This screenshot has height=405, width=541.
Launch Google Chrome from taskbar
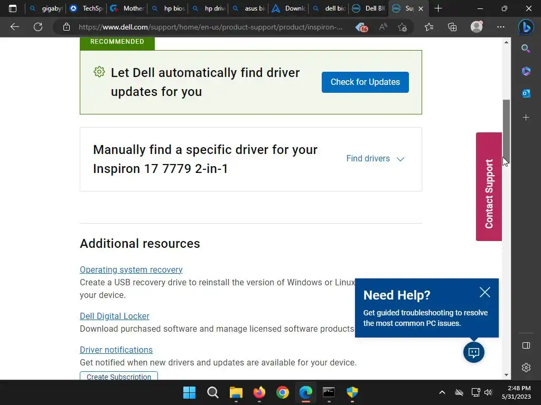pyautogui.click(x=282, y=392)
